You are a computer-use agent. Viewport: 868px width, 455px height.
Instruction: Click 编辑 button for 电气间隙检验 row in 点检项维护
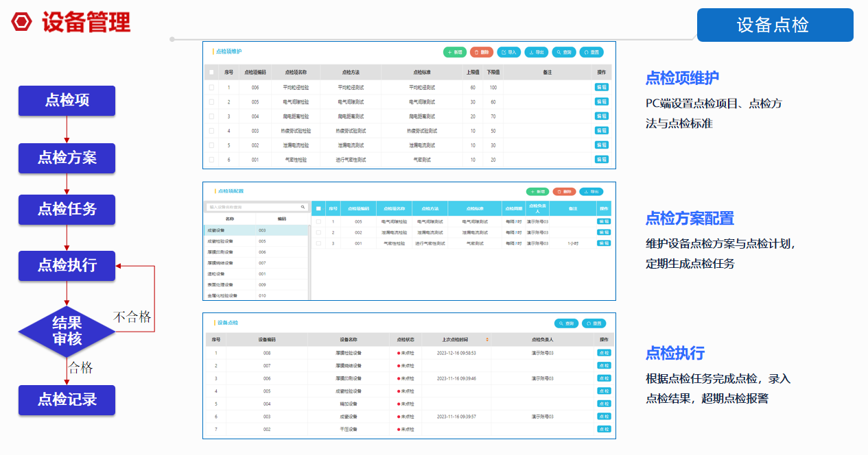coord(601,101)
